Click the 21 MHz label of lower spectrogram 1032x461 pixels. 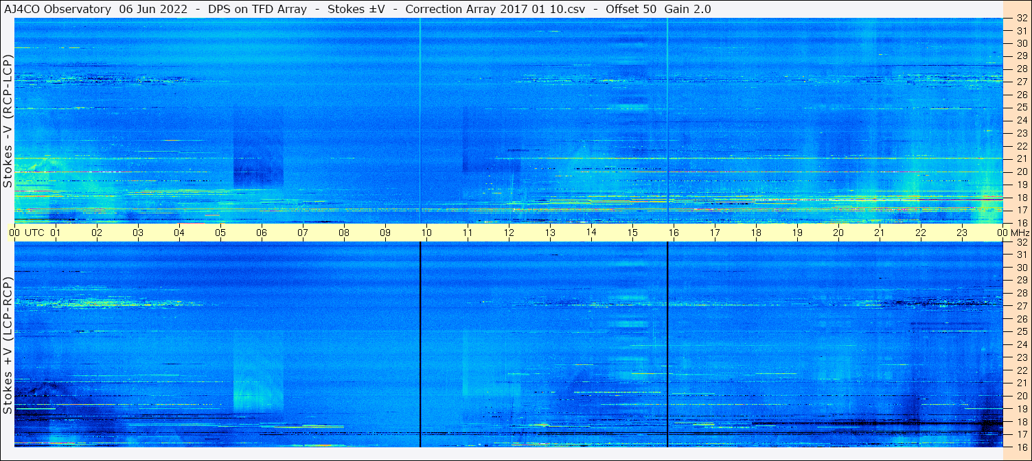point(1021,383)
